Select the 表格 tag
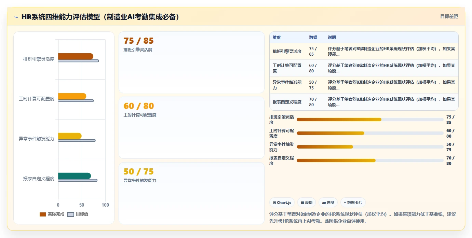This screenshot has height=238, width=472. [307, 202]
